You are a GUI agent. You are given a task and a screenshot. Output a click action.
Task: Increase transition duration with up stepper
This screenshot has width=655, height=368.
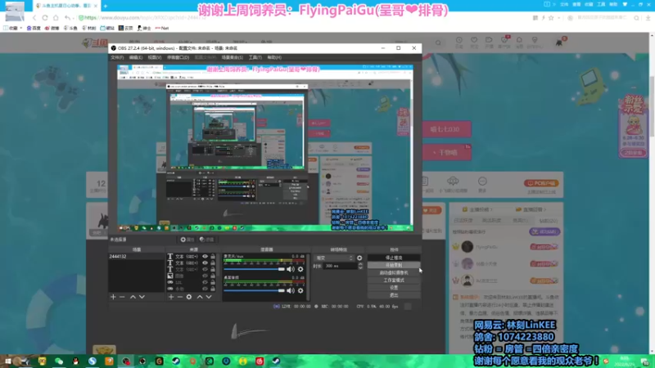[360, 264]
